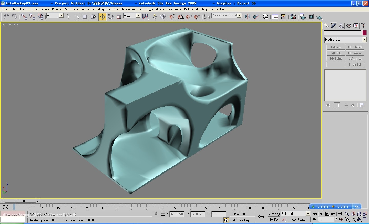Click the Pan View hand icon
The width and height of the screenshot is (369, 224).
coord(353,219)
